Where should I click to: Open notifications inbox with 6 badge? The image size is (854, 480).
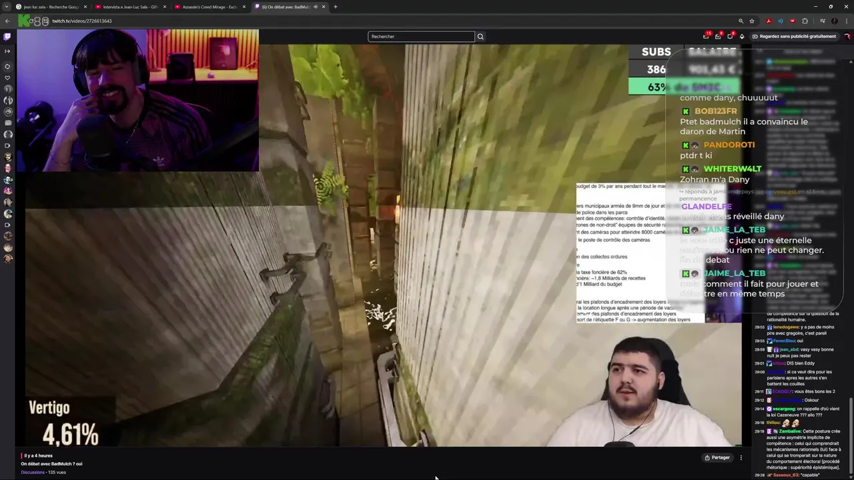click(x=718, y=36)
